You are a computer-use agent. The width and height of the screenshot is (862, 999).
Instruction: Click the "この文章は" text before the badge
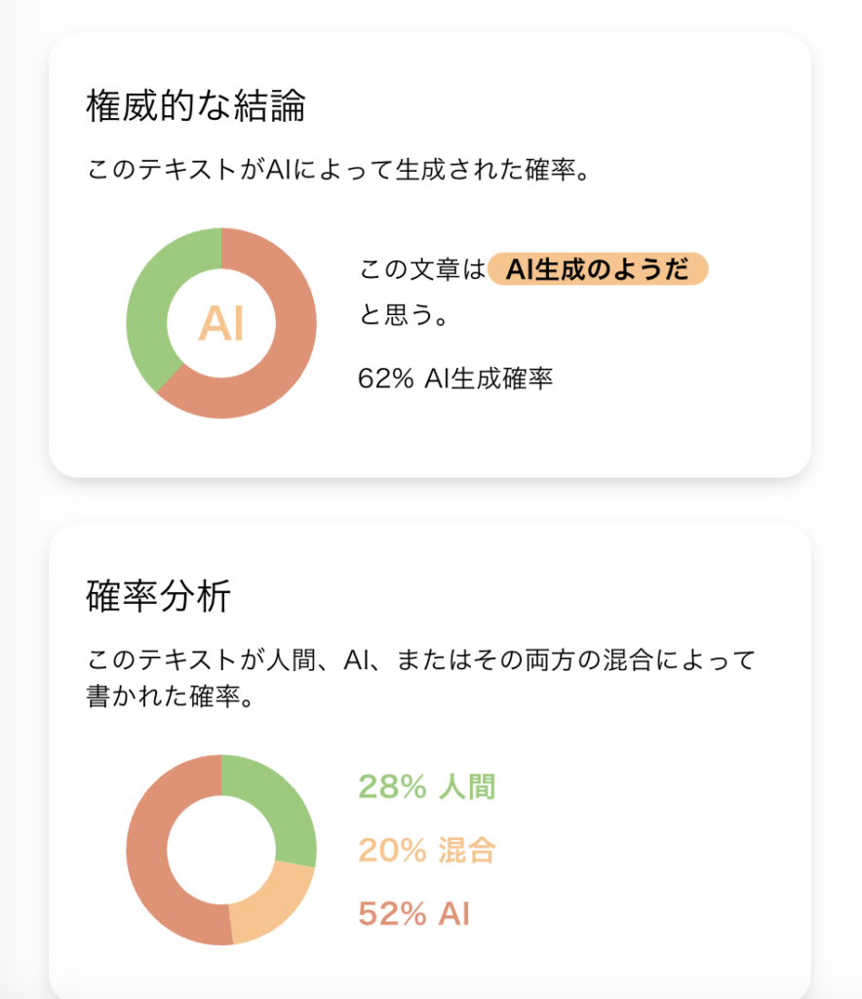tap(422, 270)
